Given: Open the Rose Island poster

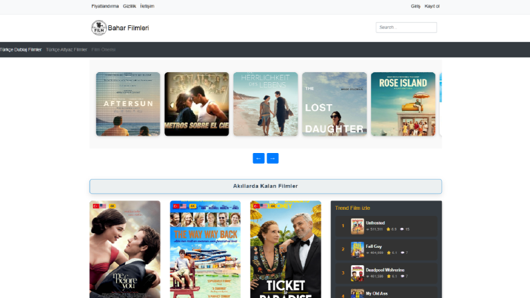Looking at the screenshot, I should tap(403, 104).
